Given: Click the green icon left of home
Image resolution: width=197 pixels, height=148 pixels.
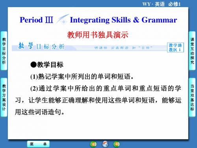Looking at the screenshot, I should (x=93, y=144).
